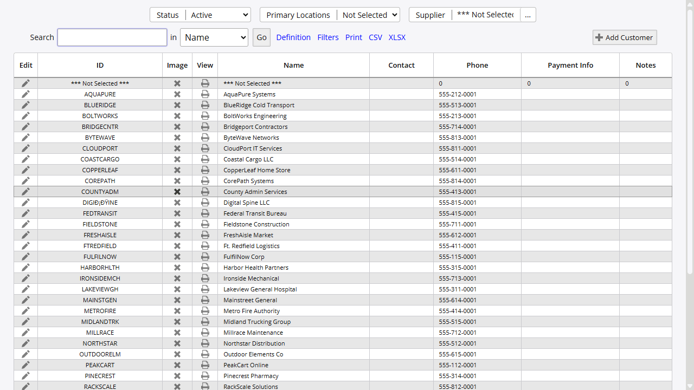
Task: Download the list using XLSX link
Action: 397,37
